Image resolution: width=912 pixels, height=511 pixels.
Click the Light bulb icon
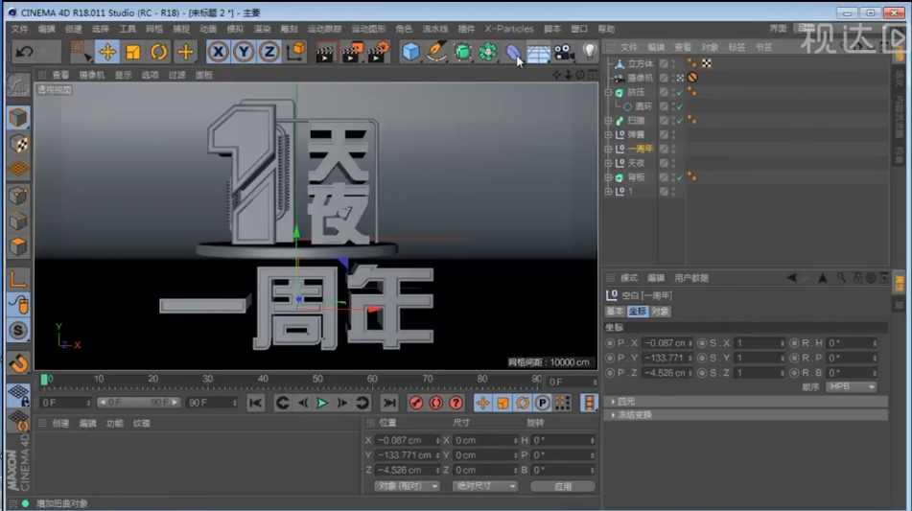tap(590, 52)
